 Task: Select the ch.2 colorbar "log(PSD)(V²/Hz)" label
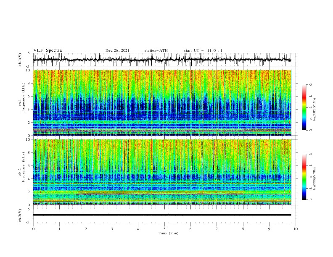point(315,179)
